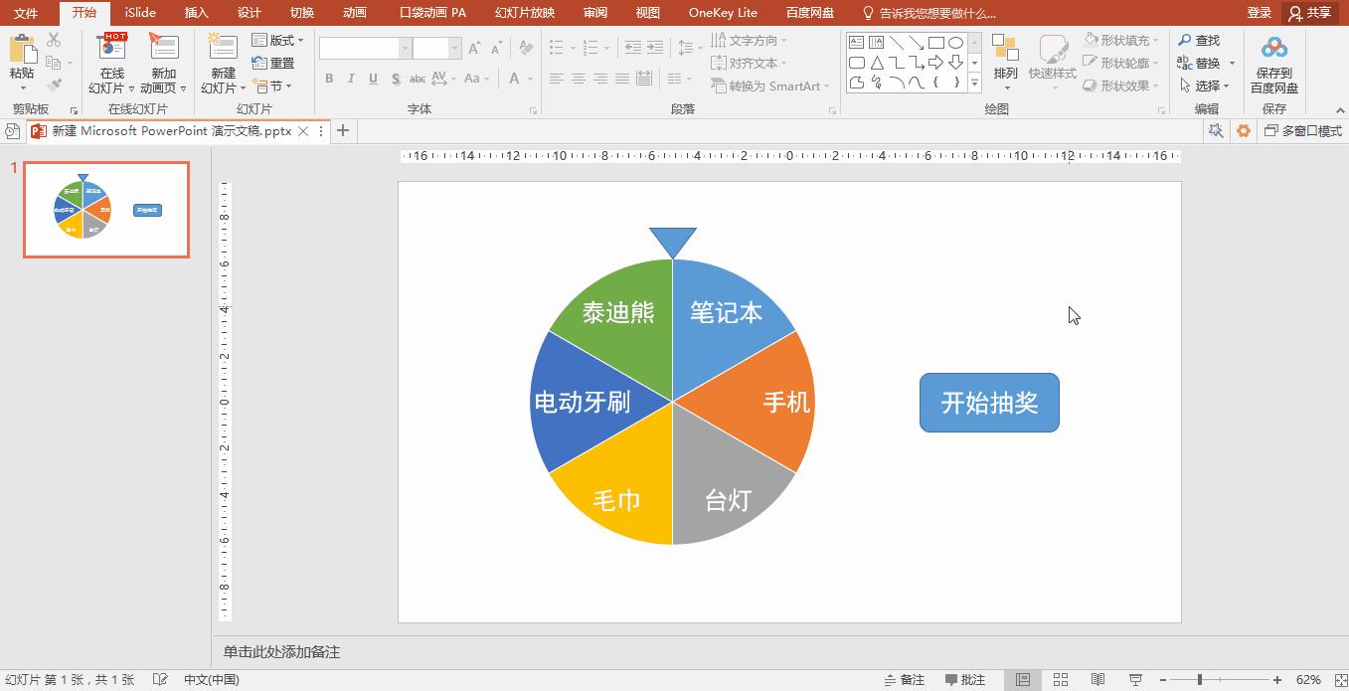Open the 选择 (Select) dropdown
Image resolution: width=1349 pixels, height=691 pixels.
pos(1206,85)
